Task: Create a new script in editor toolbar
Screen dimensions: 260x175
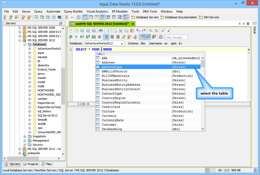Action: pyautogui.click(x=71, y=31)
